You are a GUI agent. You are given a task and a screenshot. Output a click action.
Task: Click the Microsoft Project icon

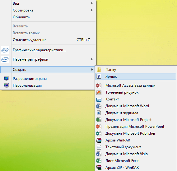[99, 120]
